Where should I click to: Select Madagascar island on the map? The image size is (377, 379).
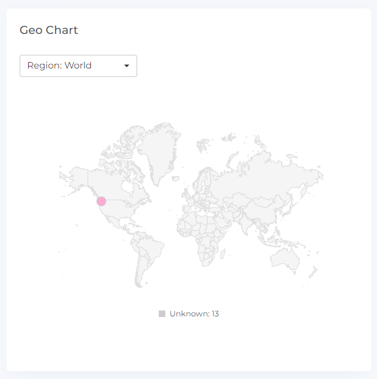(223, 254)
